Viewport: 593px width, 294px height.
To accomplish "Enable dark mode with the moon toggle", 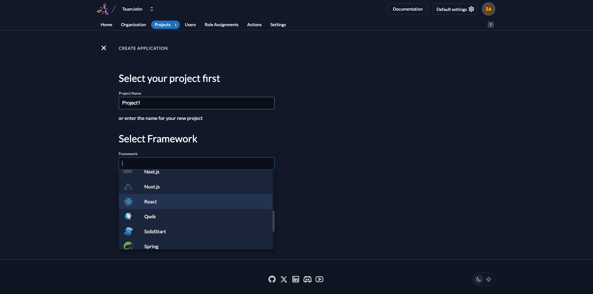I will tap(479, 279).
